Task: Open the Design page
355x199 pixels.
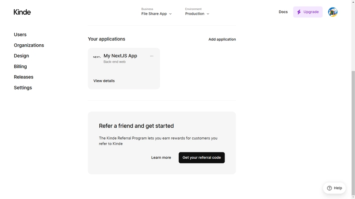Action: click(21, 56)
